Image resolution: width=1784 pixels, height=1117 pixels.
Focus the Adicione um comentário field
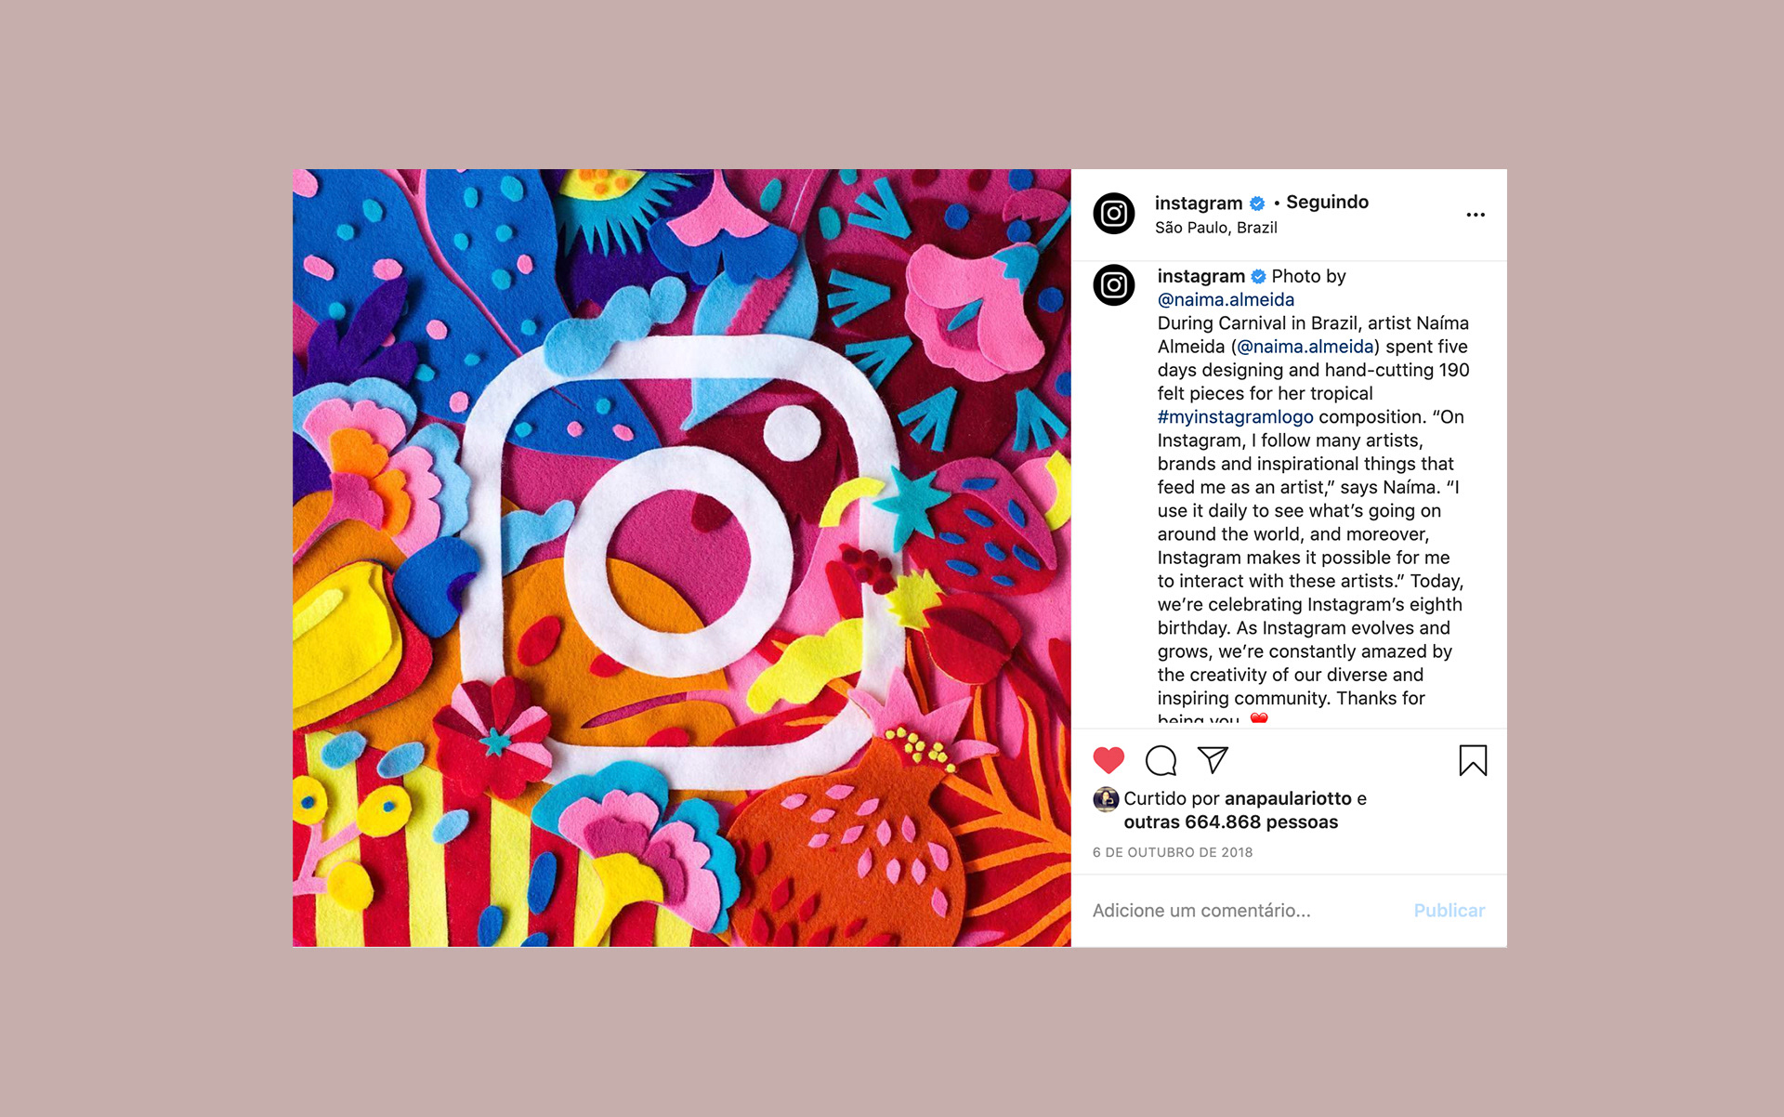point(1245,911)
